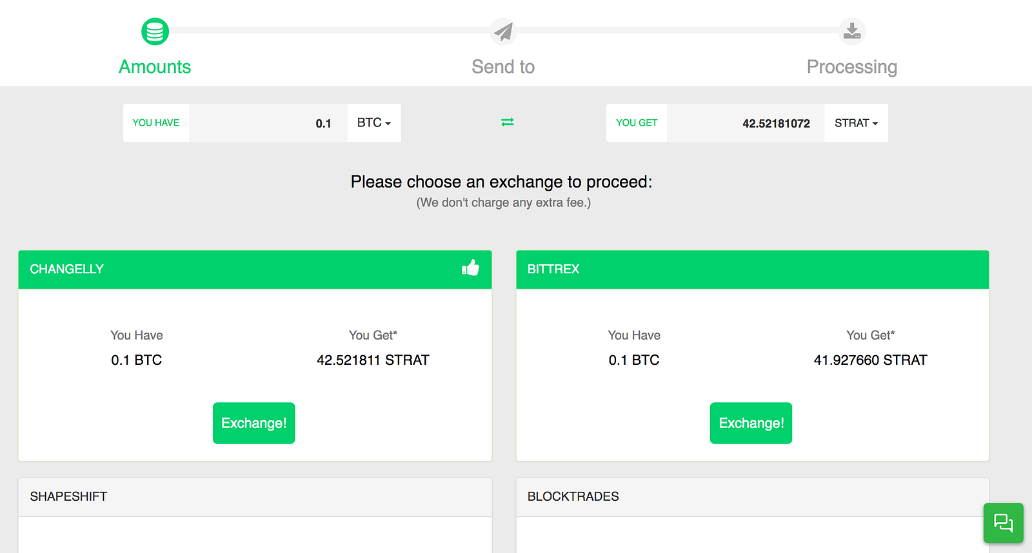1032x553 pixels.
Task: Open the STRAT currency dropdown
Action: tap(856, 123)
